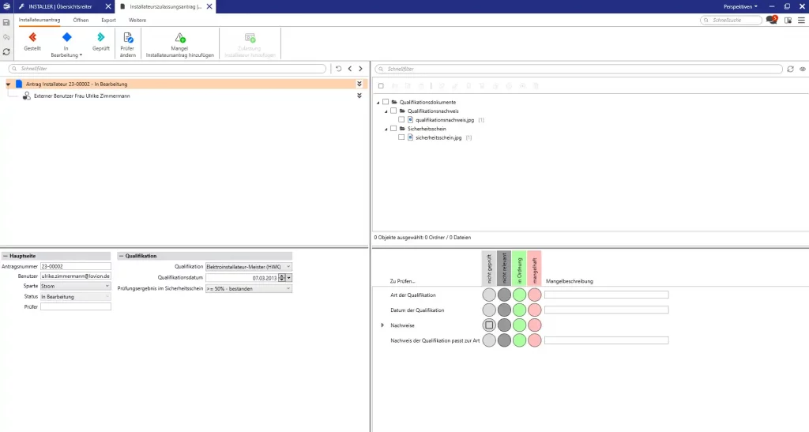
Task: Open the Perspektiven menu
Action: [740, 6]
